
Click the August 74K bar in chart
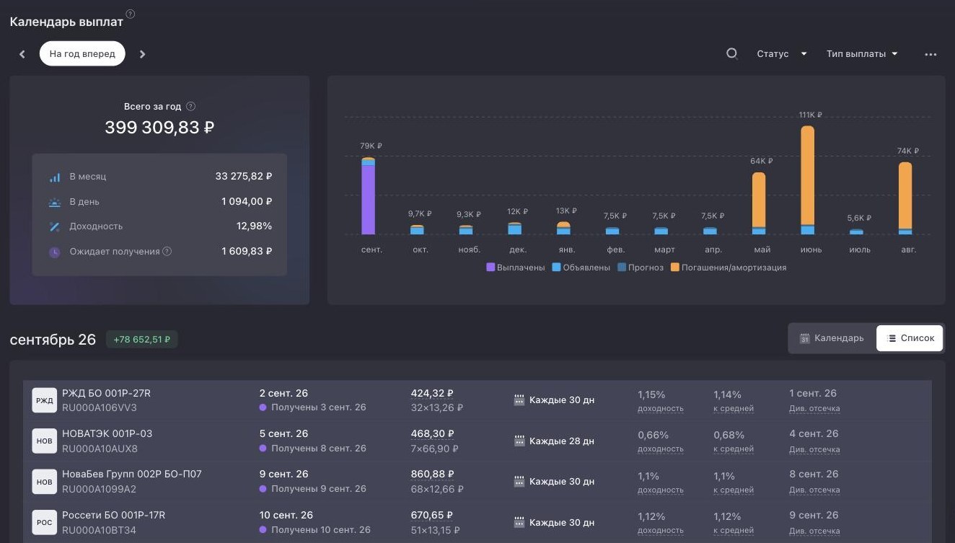[905, 198]
